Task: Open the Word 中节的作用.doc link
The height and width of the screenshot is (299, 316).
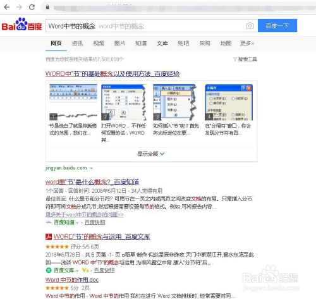Action: click(72, 280)
